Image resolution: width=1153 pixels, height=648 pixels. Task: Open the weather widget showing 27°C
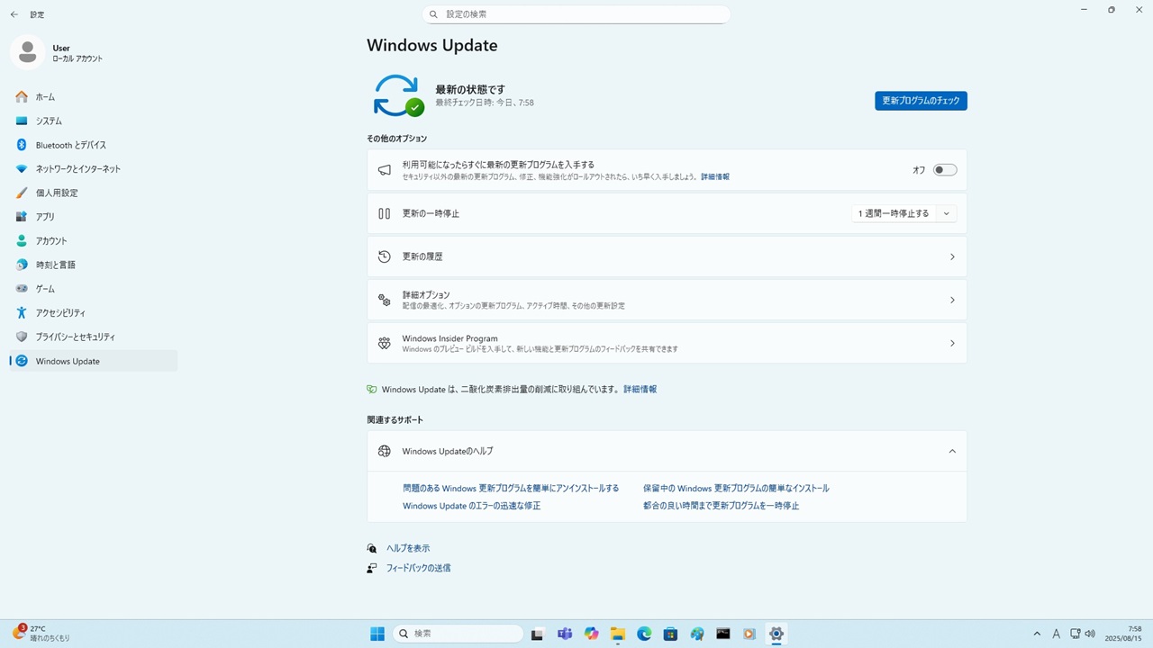[x=41, y=634]
